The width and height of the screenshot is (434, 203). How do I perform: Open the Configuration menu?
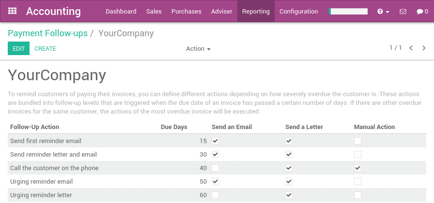tap(299, 12)
